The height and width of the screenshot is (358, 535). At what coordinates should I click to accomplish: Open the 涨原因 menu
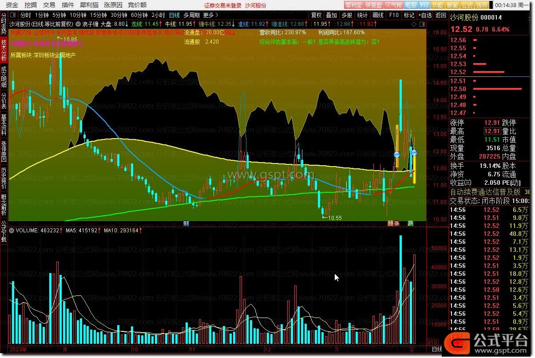point(113,5)
